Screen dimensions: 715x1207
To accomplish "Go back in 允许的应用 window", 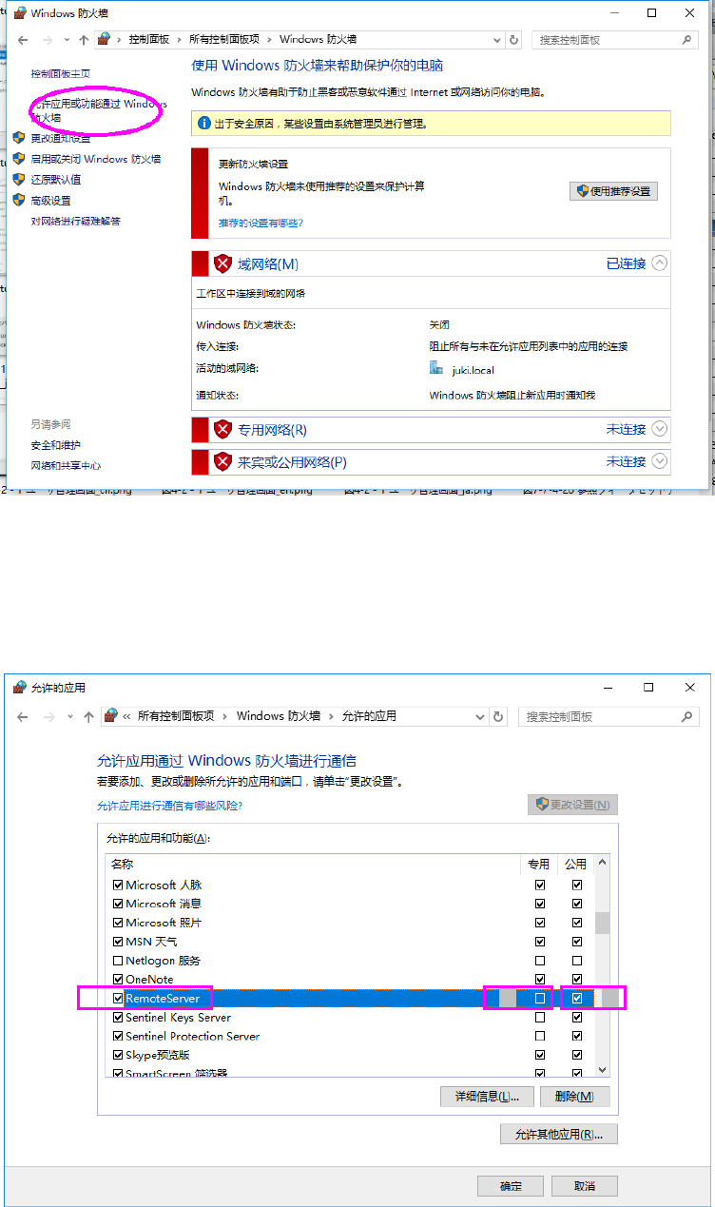I will (23, 716).
